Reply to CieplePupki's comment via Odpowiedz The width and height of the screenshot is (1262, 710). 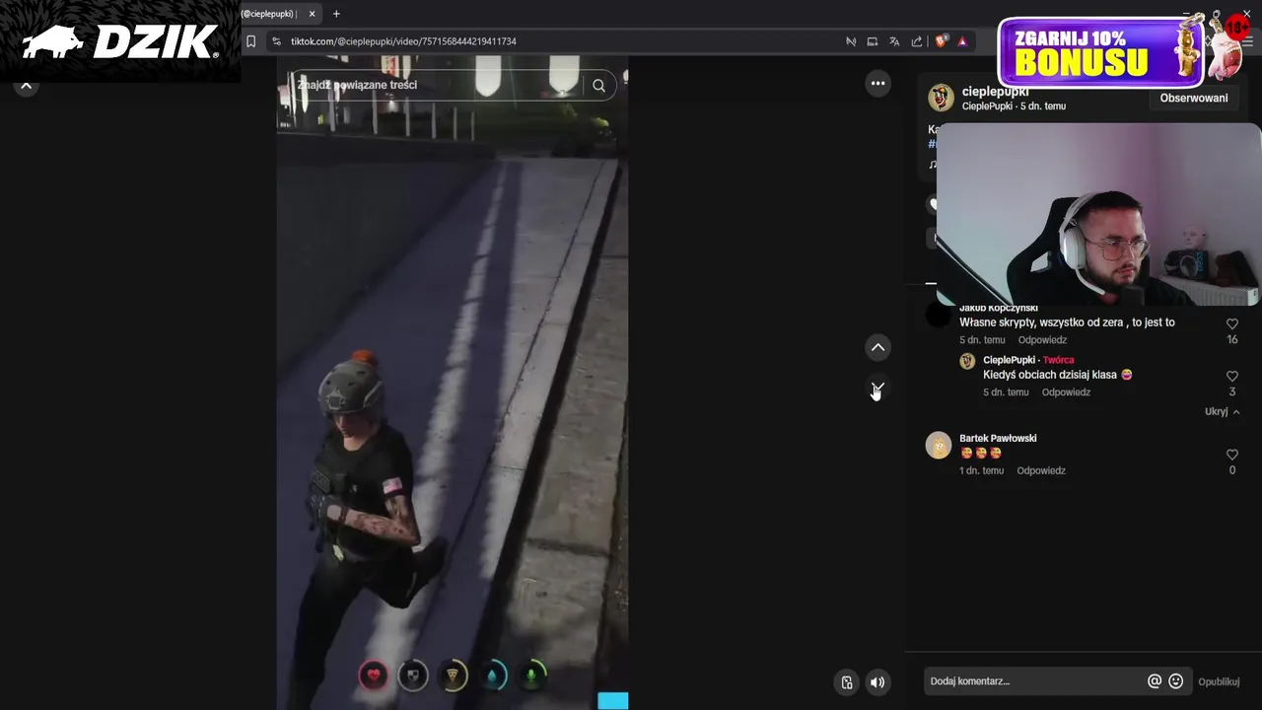1066,392
